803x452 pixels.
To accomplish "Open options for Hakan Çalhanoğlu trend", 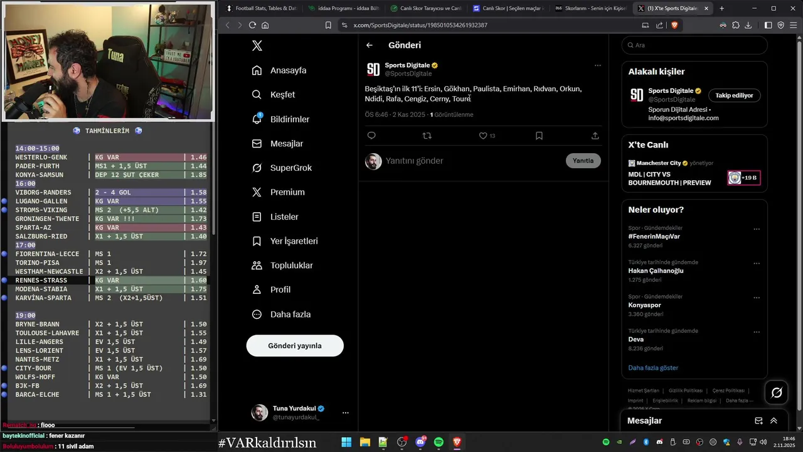I will point(757,264).
